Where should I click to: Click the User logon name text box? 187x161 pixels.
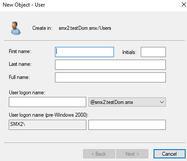48,102
